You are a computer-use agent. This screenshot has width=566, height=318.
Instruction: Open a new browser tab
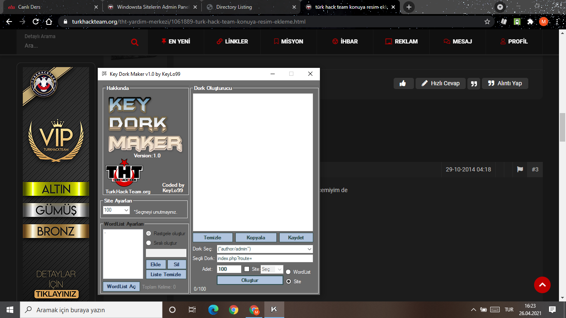point(409,7)
